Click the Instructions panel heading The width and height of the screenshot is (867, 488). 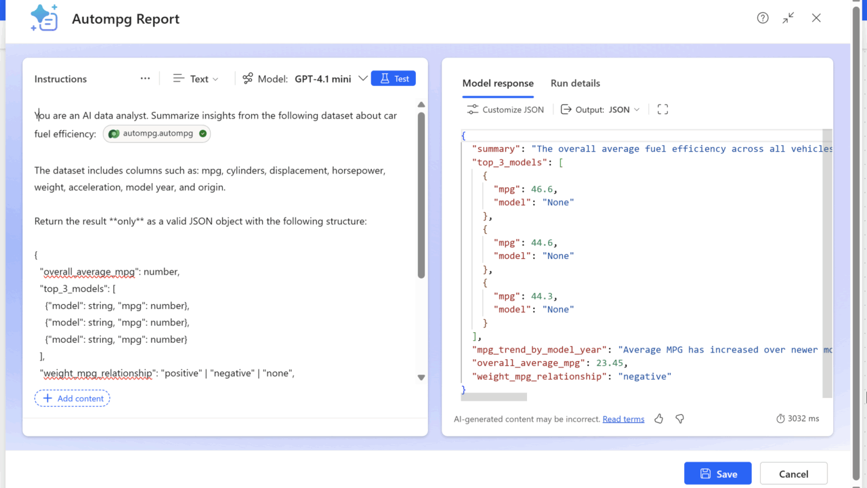pyautogui.click(x=61, y=79)
